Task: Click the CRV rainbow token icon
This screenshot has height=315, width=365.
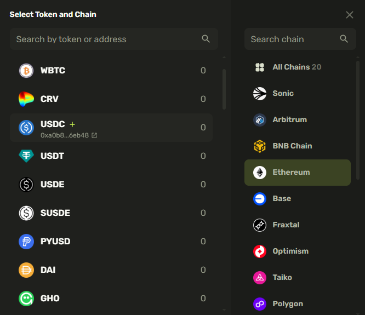Action: 26,99
